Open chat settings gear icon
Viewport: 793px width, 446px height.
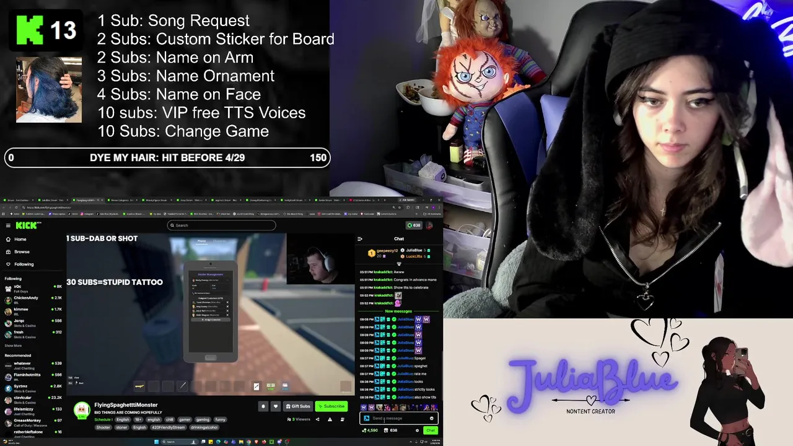(417, 430)
